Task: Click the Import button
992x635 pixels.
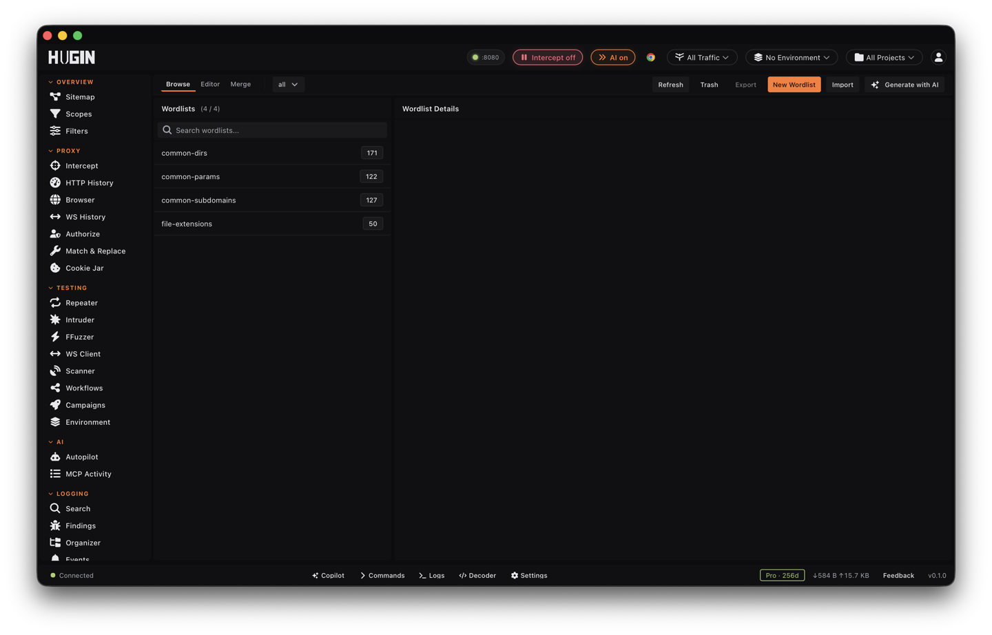Action: pyautogui.click(x=843, y=85)
